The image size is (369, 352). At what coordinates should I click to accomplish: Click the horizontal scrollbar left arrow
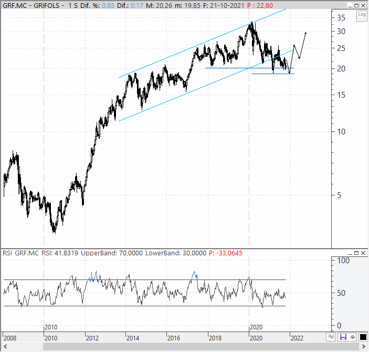point(5,347)
